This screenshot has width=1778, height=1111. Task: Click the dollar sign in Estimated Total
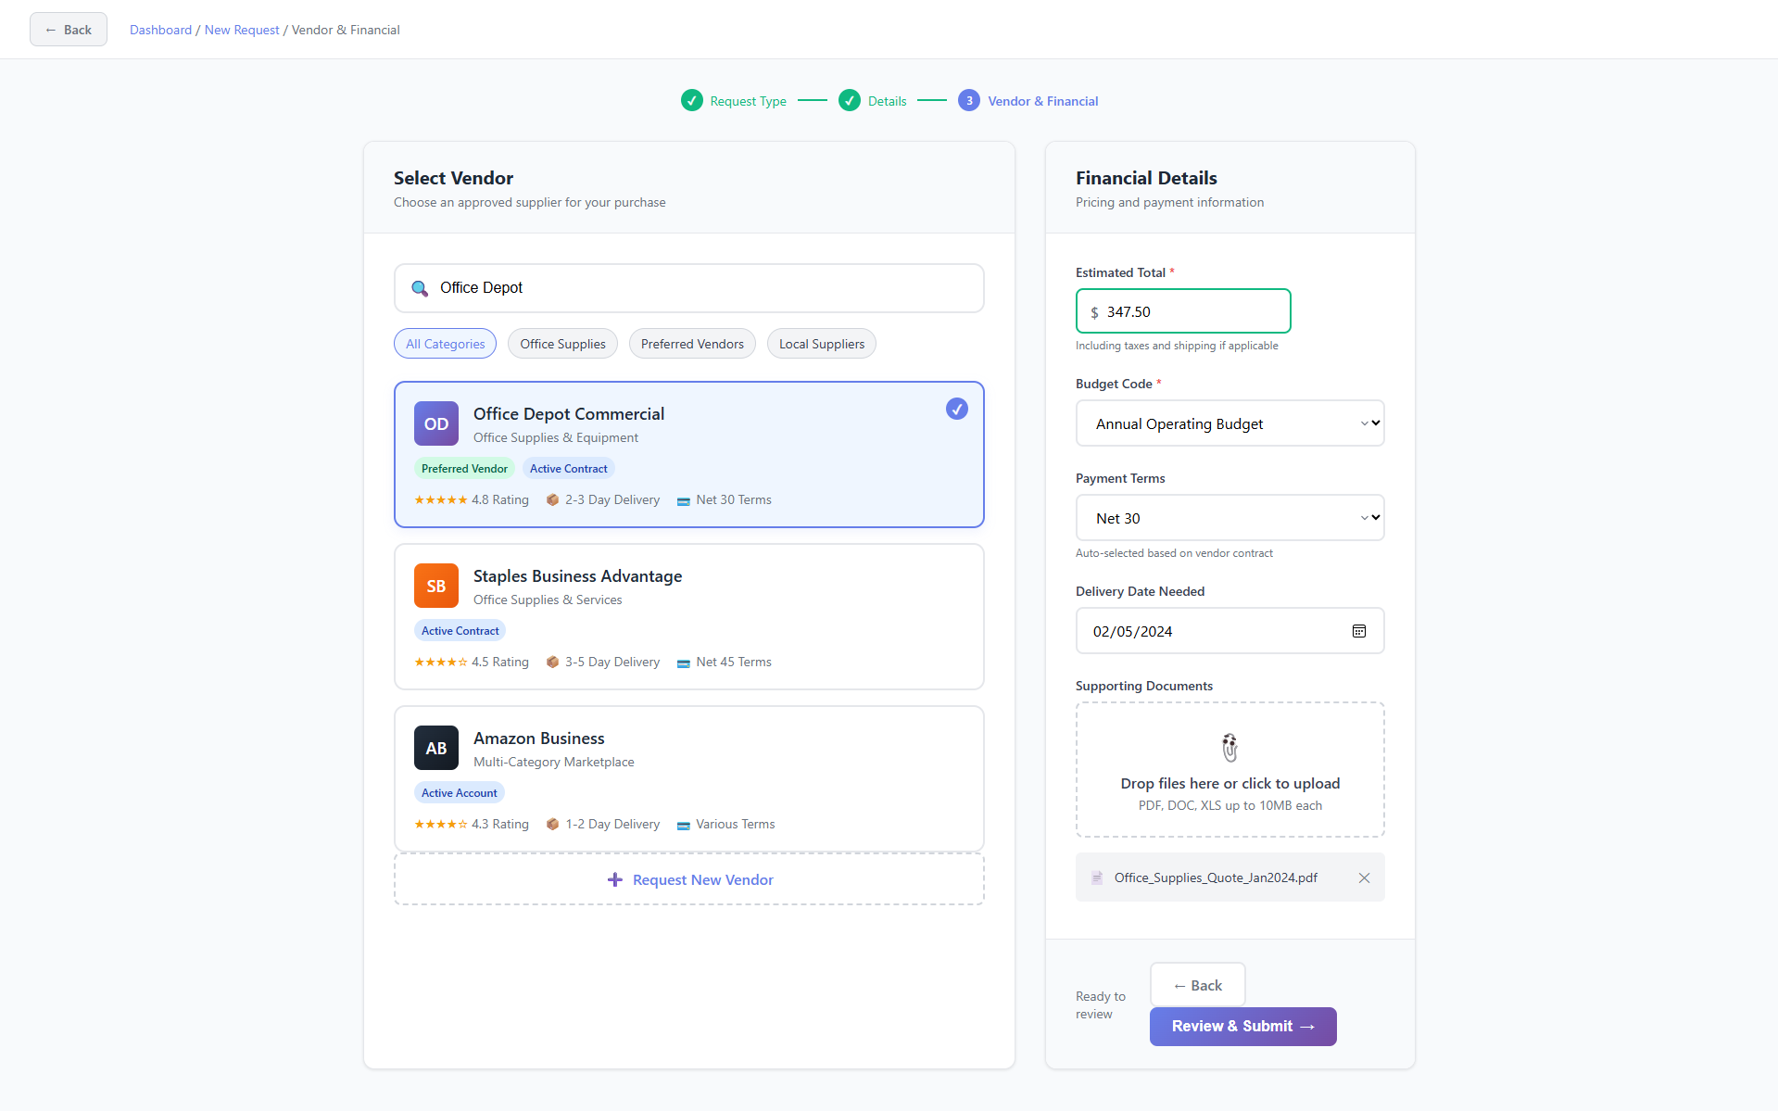coord(1094,312)
